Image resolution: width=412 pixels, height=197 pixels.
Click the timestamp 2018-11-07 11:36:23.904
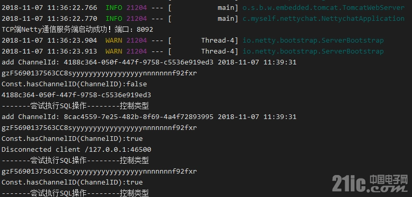[49, 40]
